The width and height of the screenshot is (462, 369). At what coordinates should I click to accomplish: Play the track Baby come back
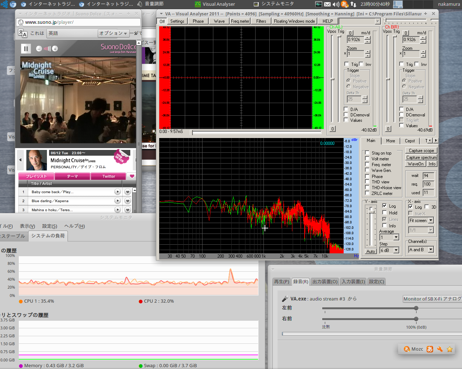[118, 191]
